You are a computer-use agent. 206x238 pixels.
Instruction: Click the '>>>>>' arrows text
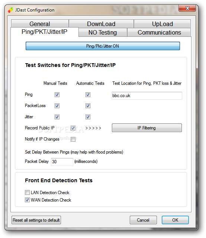pyautogui.click(x=93, y=128)
